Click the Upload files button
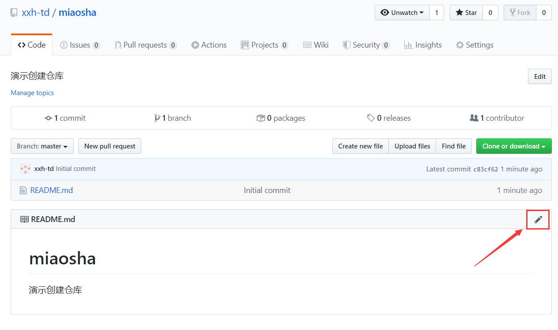The width and height of the screenshot is (558, 330). [x=412, y=146]
